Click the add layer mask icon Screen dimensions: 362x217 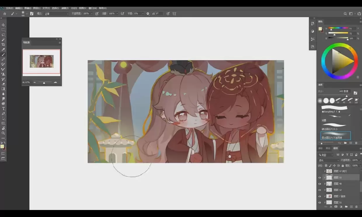coord(336,207)
